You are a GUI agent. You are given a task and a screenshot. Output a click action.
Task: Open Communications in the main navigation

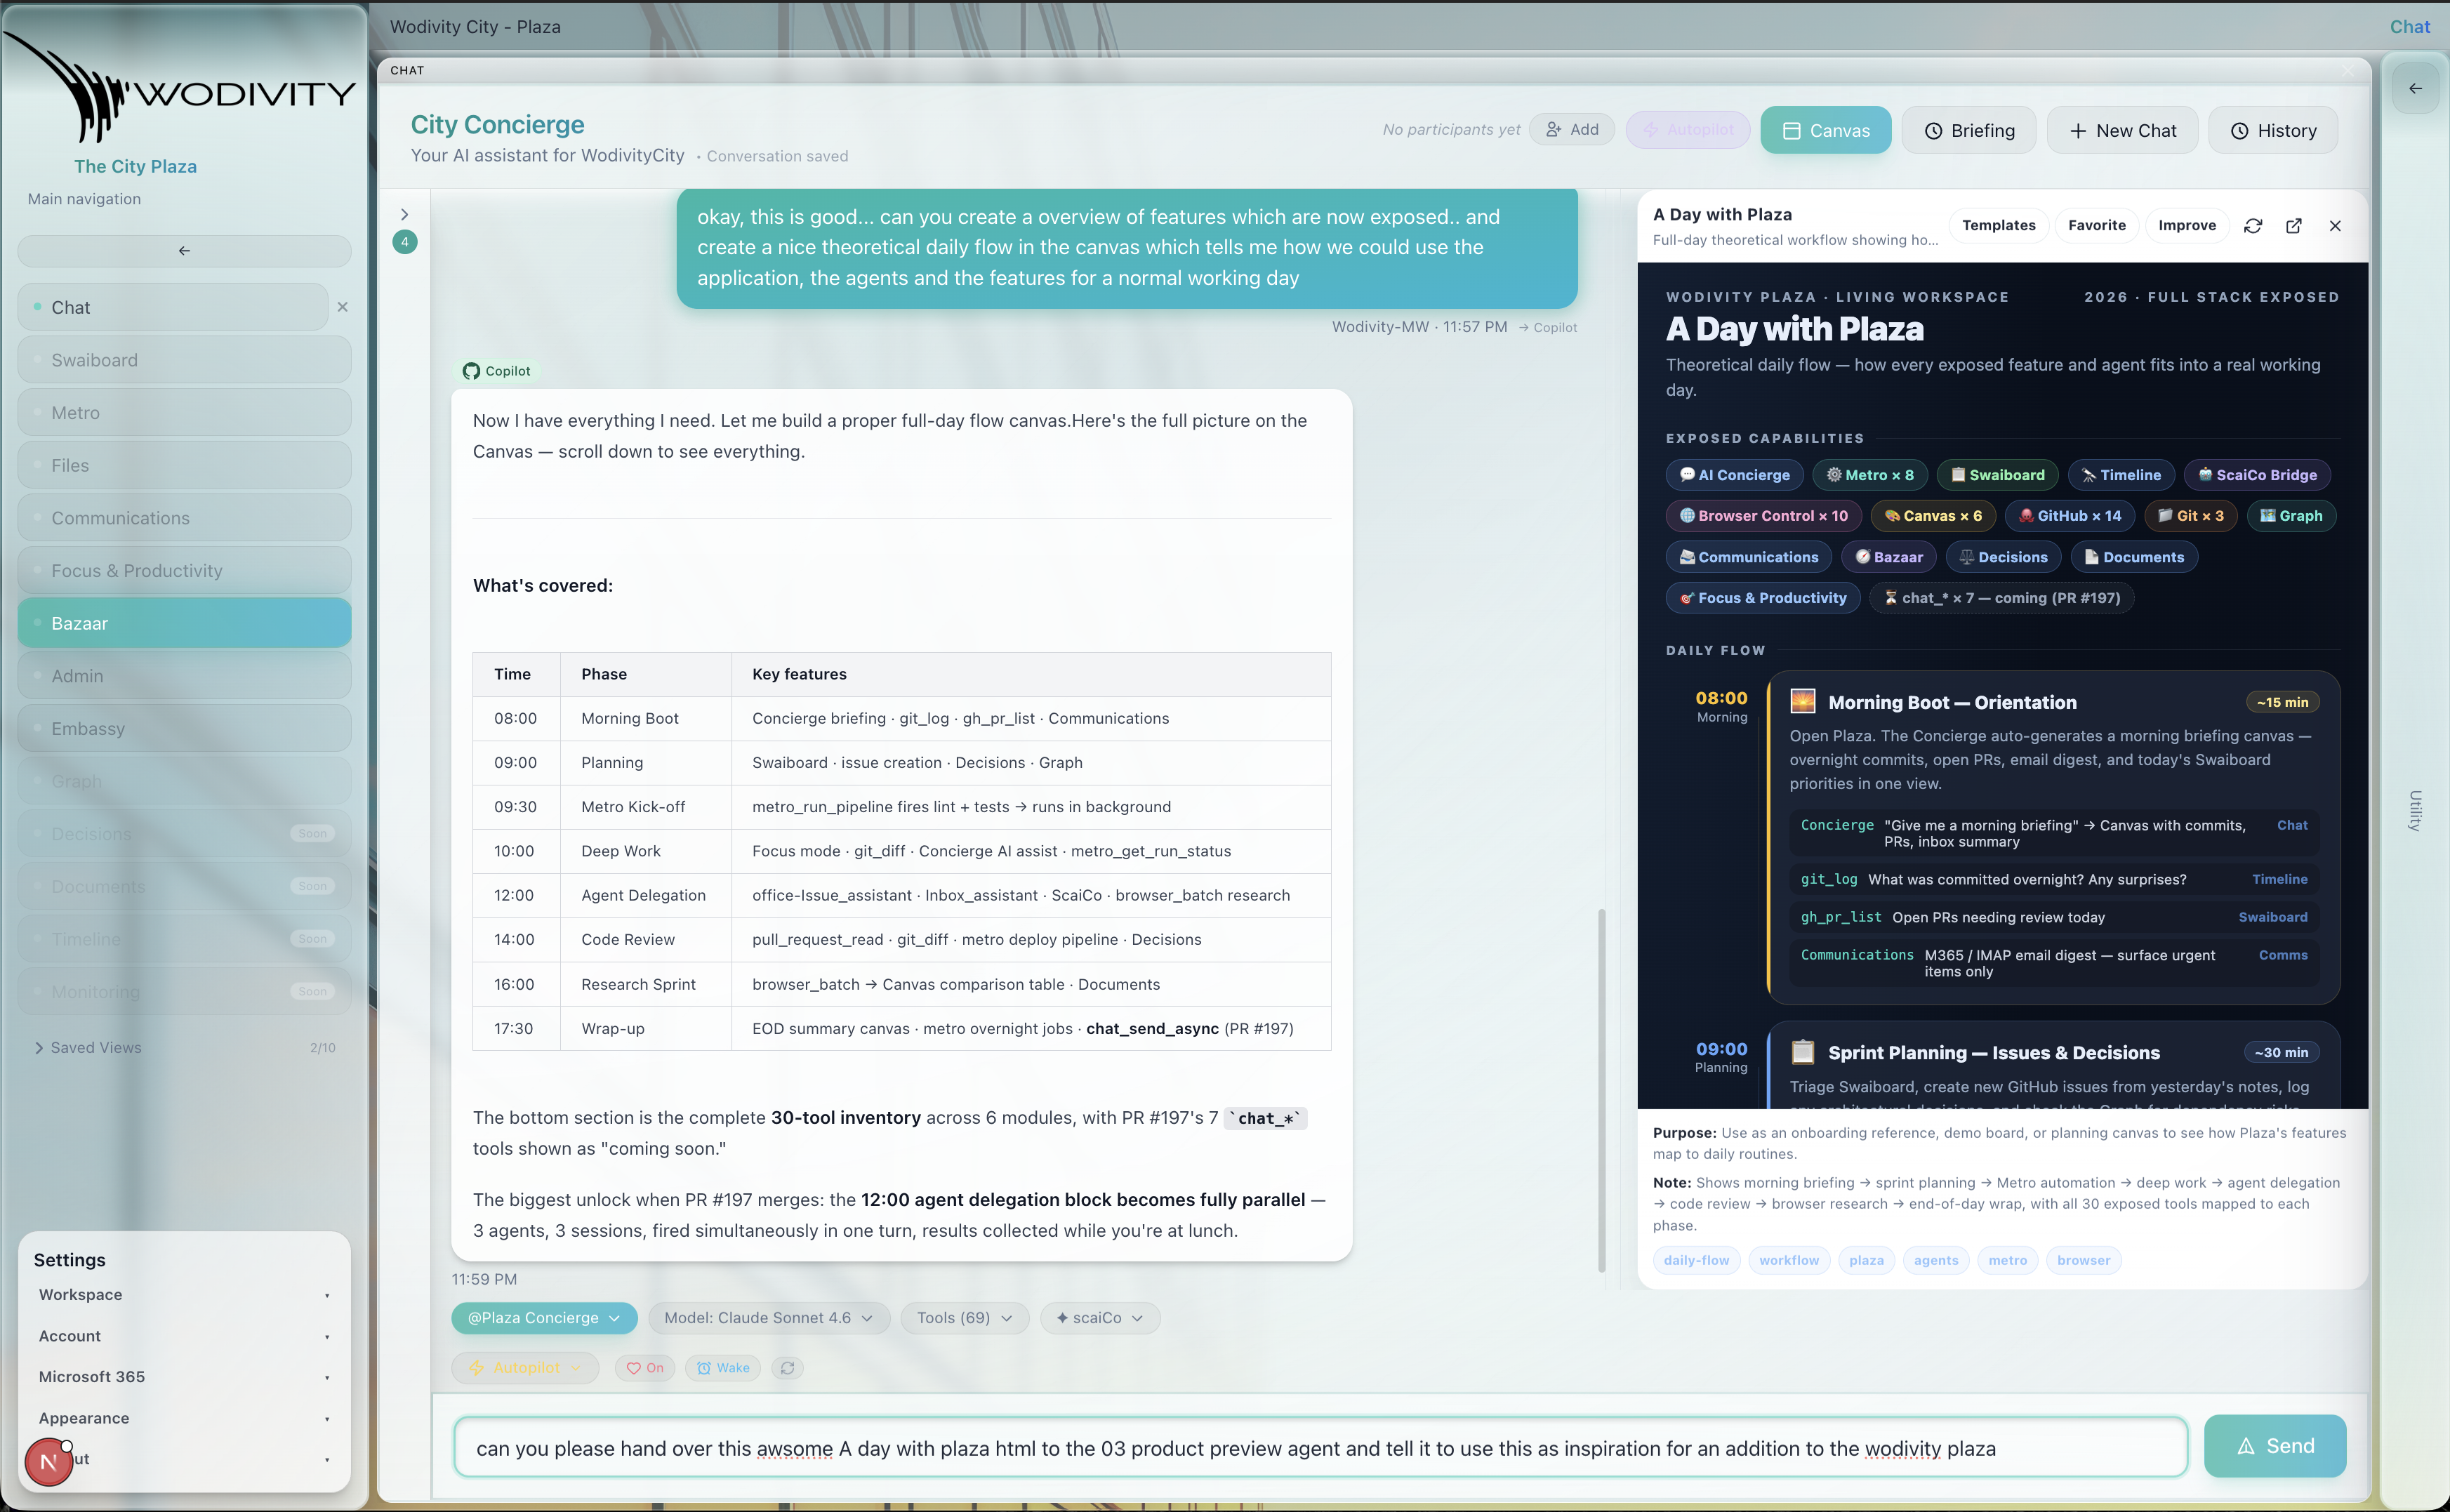(x=184, y=518)
